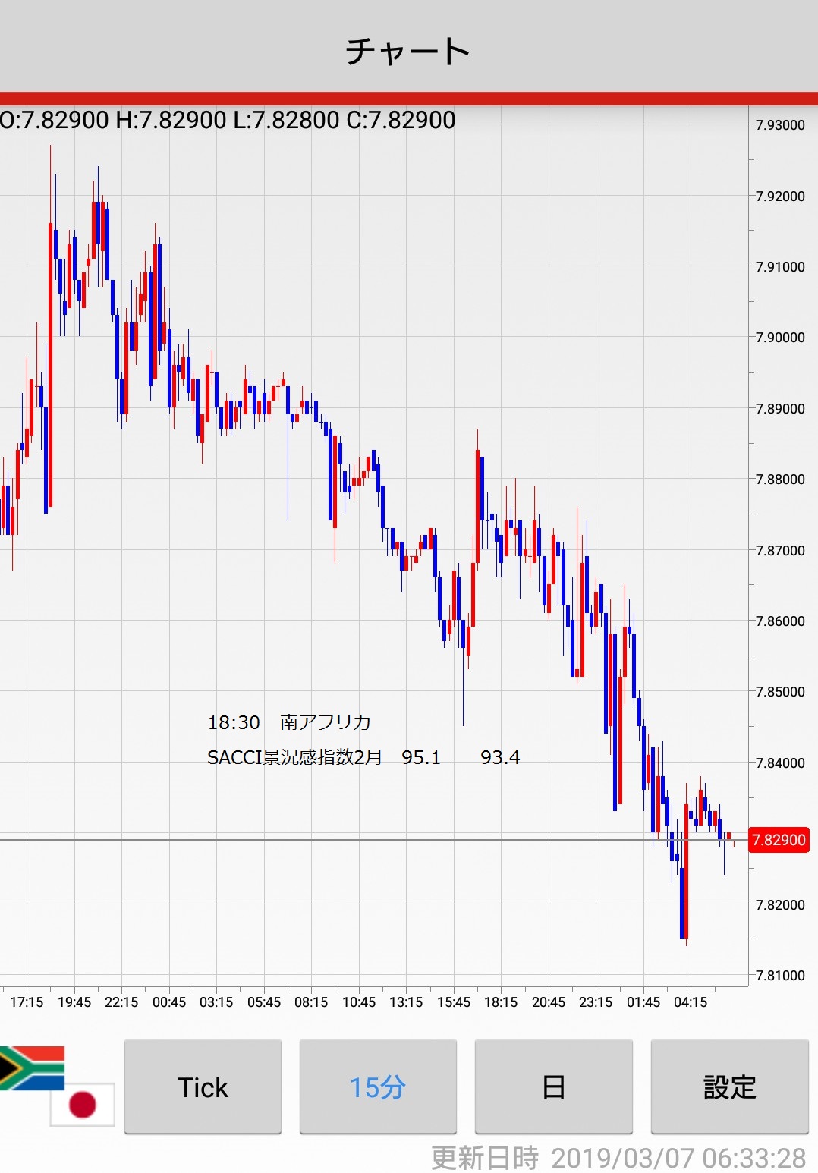Click the 7.88000 price axis label
Image resolution: width=818 pixels, height=1173 pixels.
tap(780, 479)
